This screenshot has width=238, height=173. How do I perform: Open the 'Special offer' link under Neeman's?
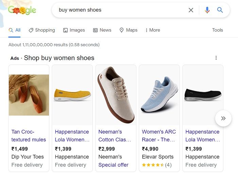coord(113,165)
